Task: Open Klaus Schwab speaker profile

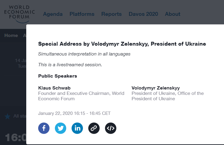Action: pos(52,88)
